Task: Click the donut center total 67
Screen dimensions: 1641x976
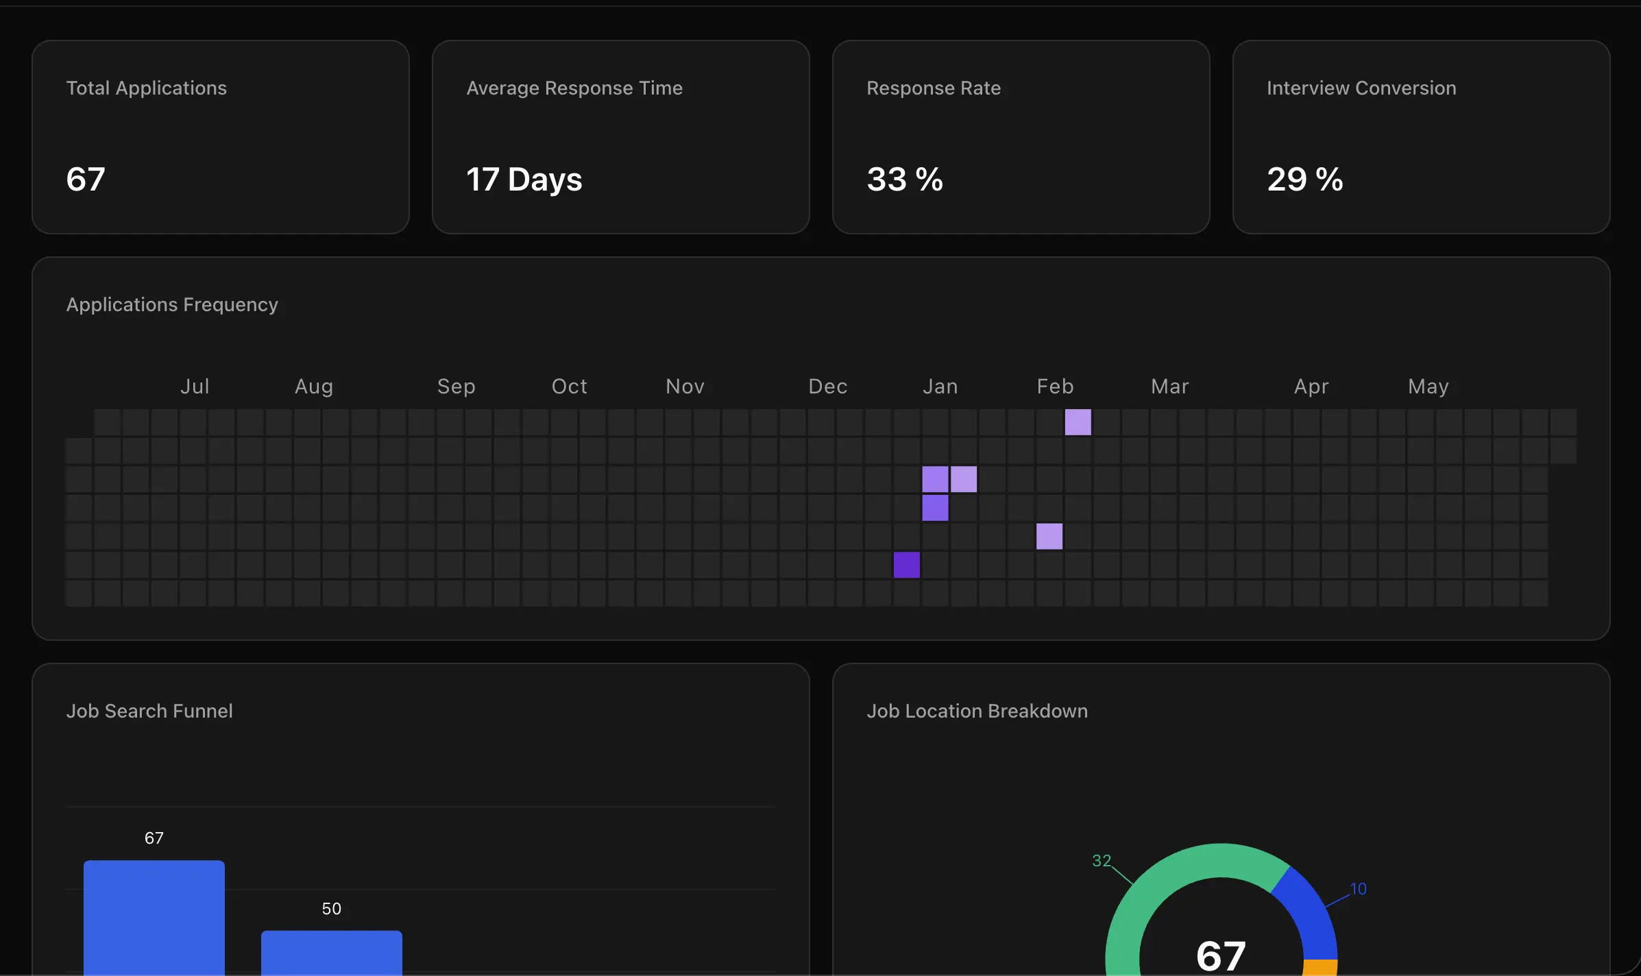Action: click(1221, 955)
